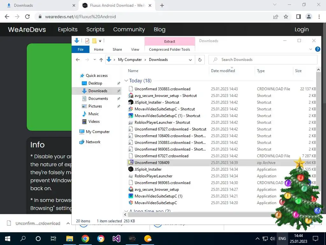Show hidden tray icons chevron
The height and width of the screenshot is (245, 326).
pyautogui.click(x=257, y=239)
